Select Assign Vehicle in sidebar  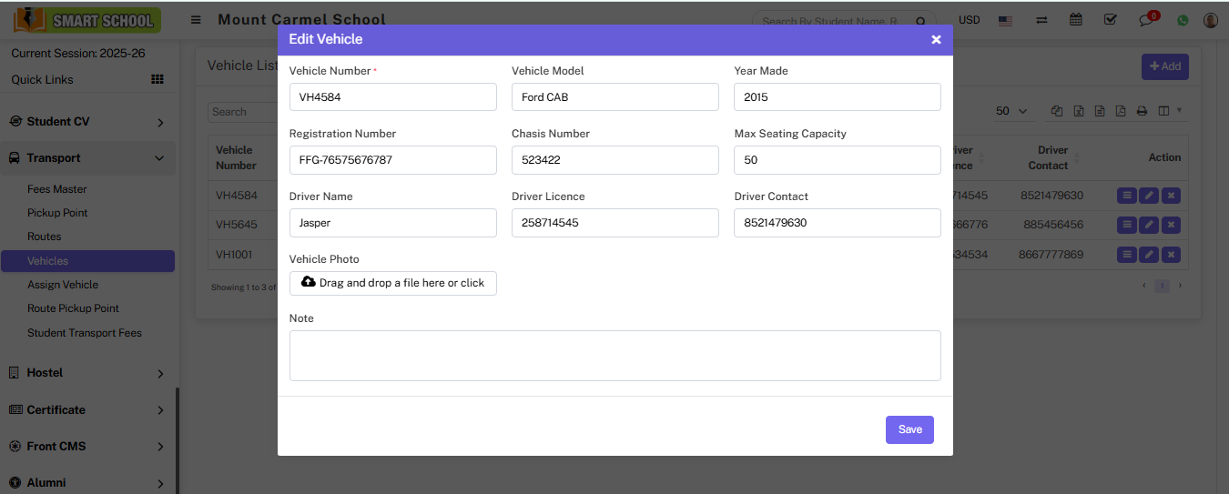[63, 285]
